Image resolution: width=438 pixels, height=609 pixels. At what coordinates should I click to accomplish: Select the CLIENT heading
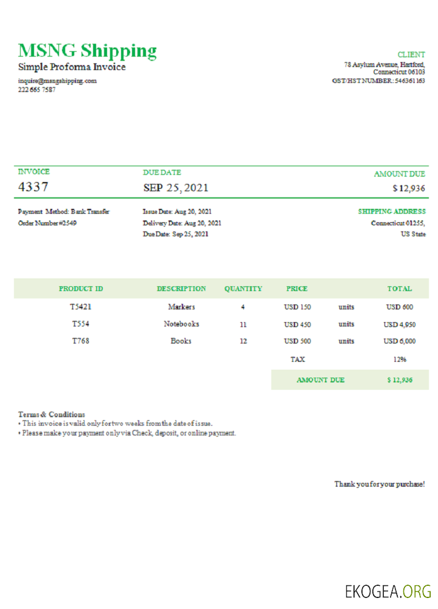[x=411, y=55]
